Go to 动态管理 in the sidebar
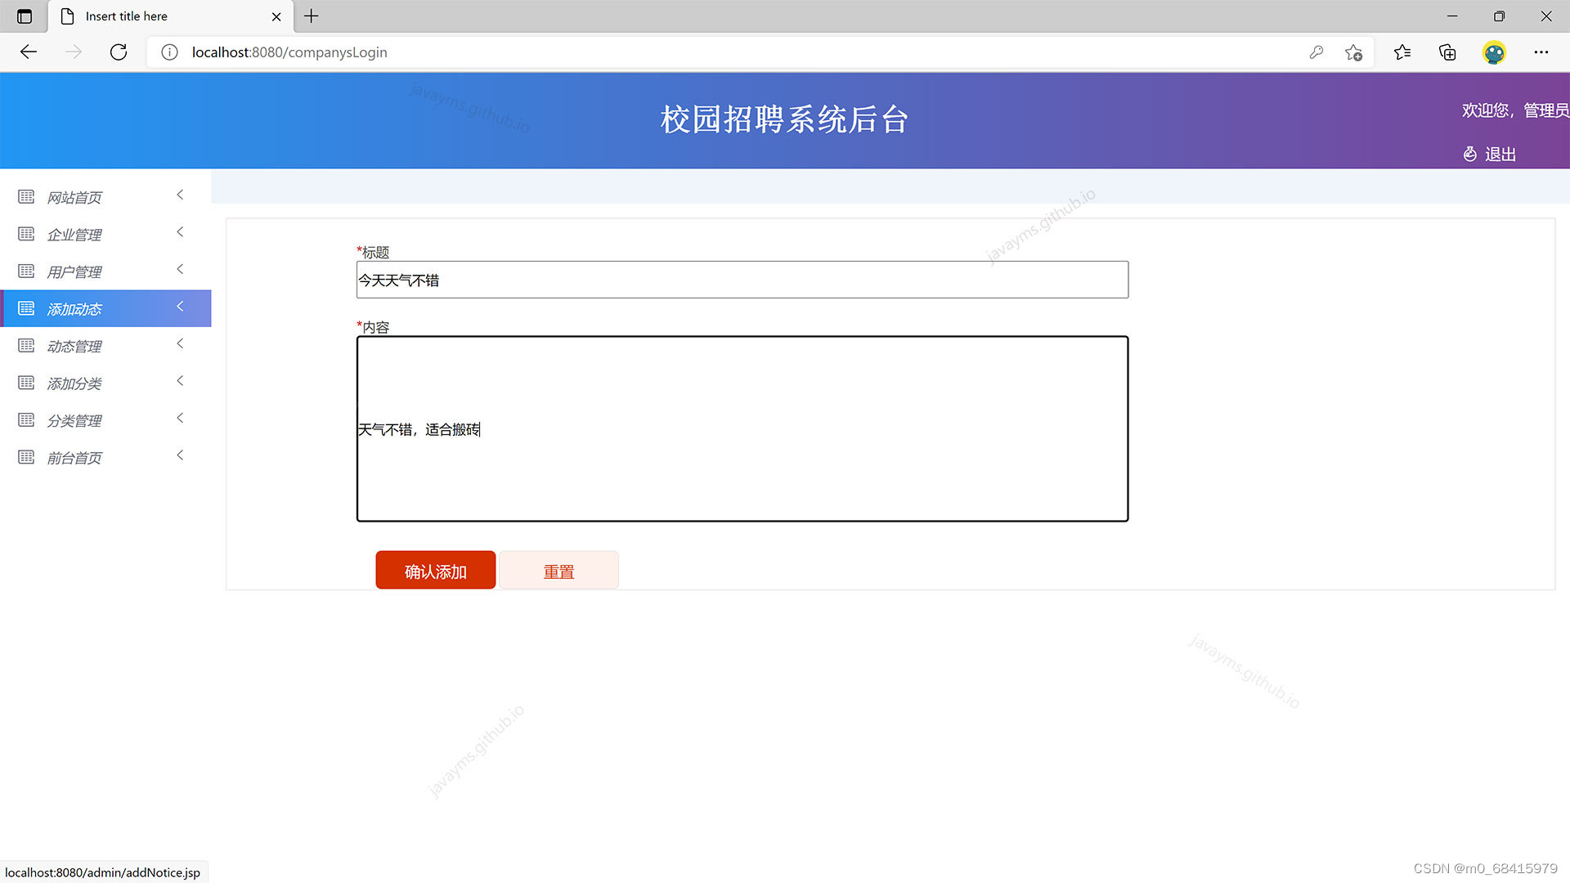Viewport: 1570px width, 883px height. coord(74,346)
